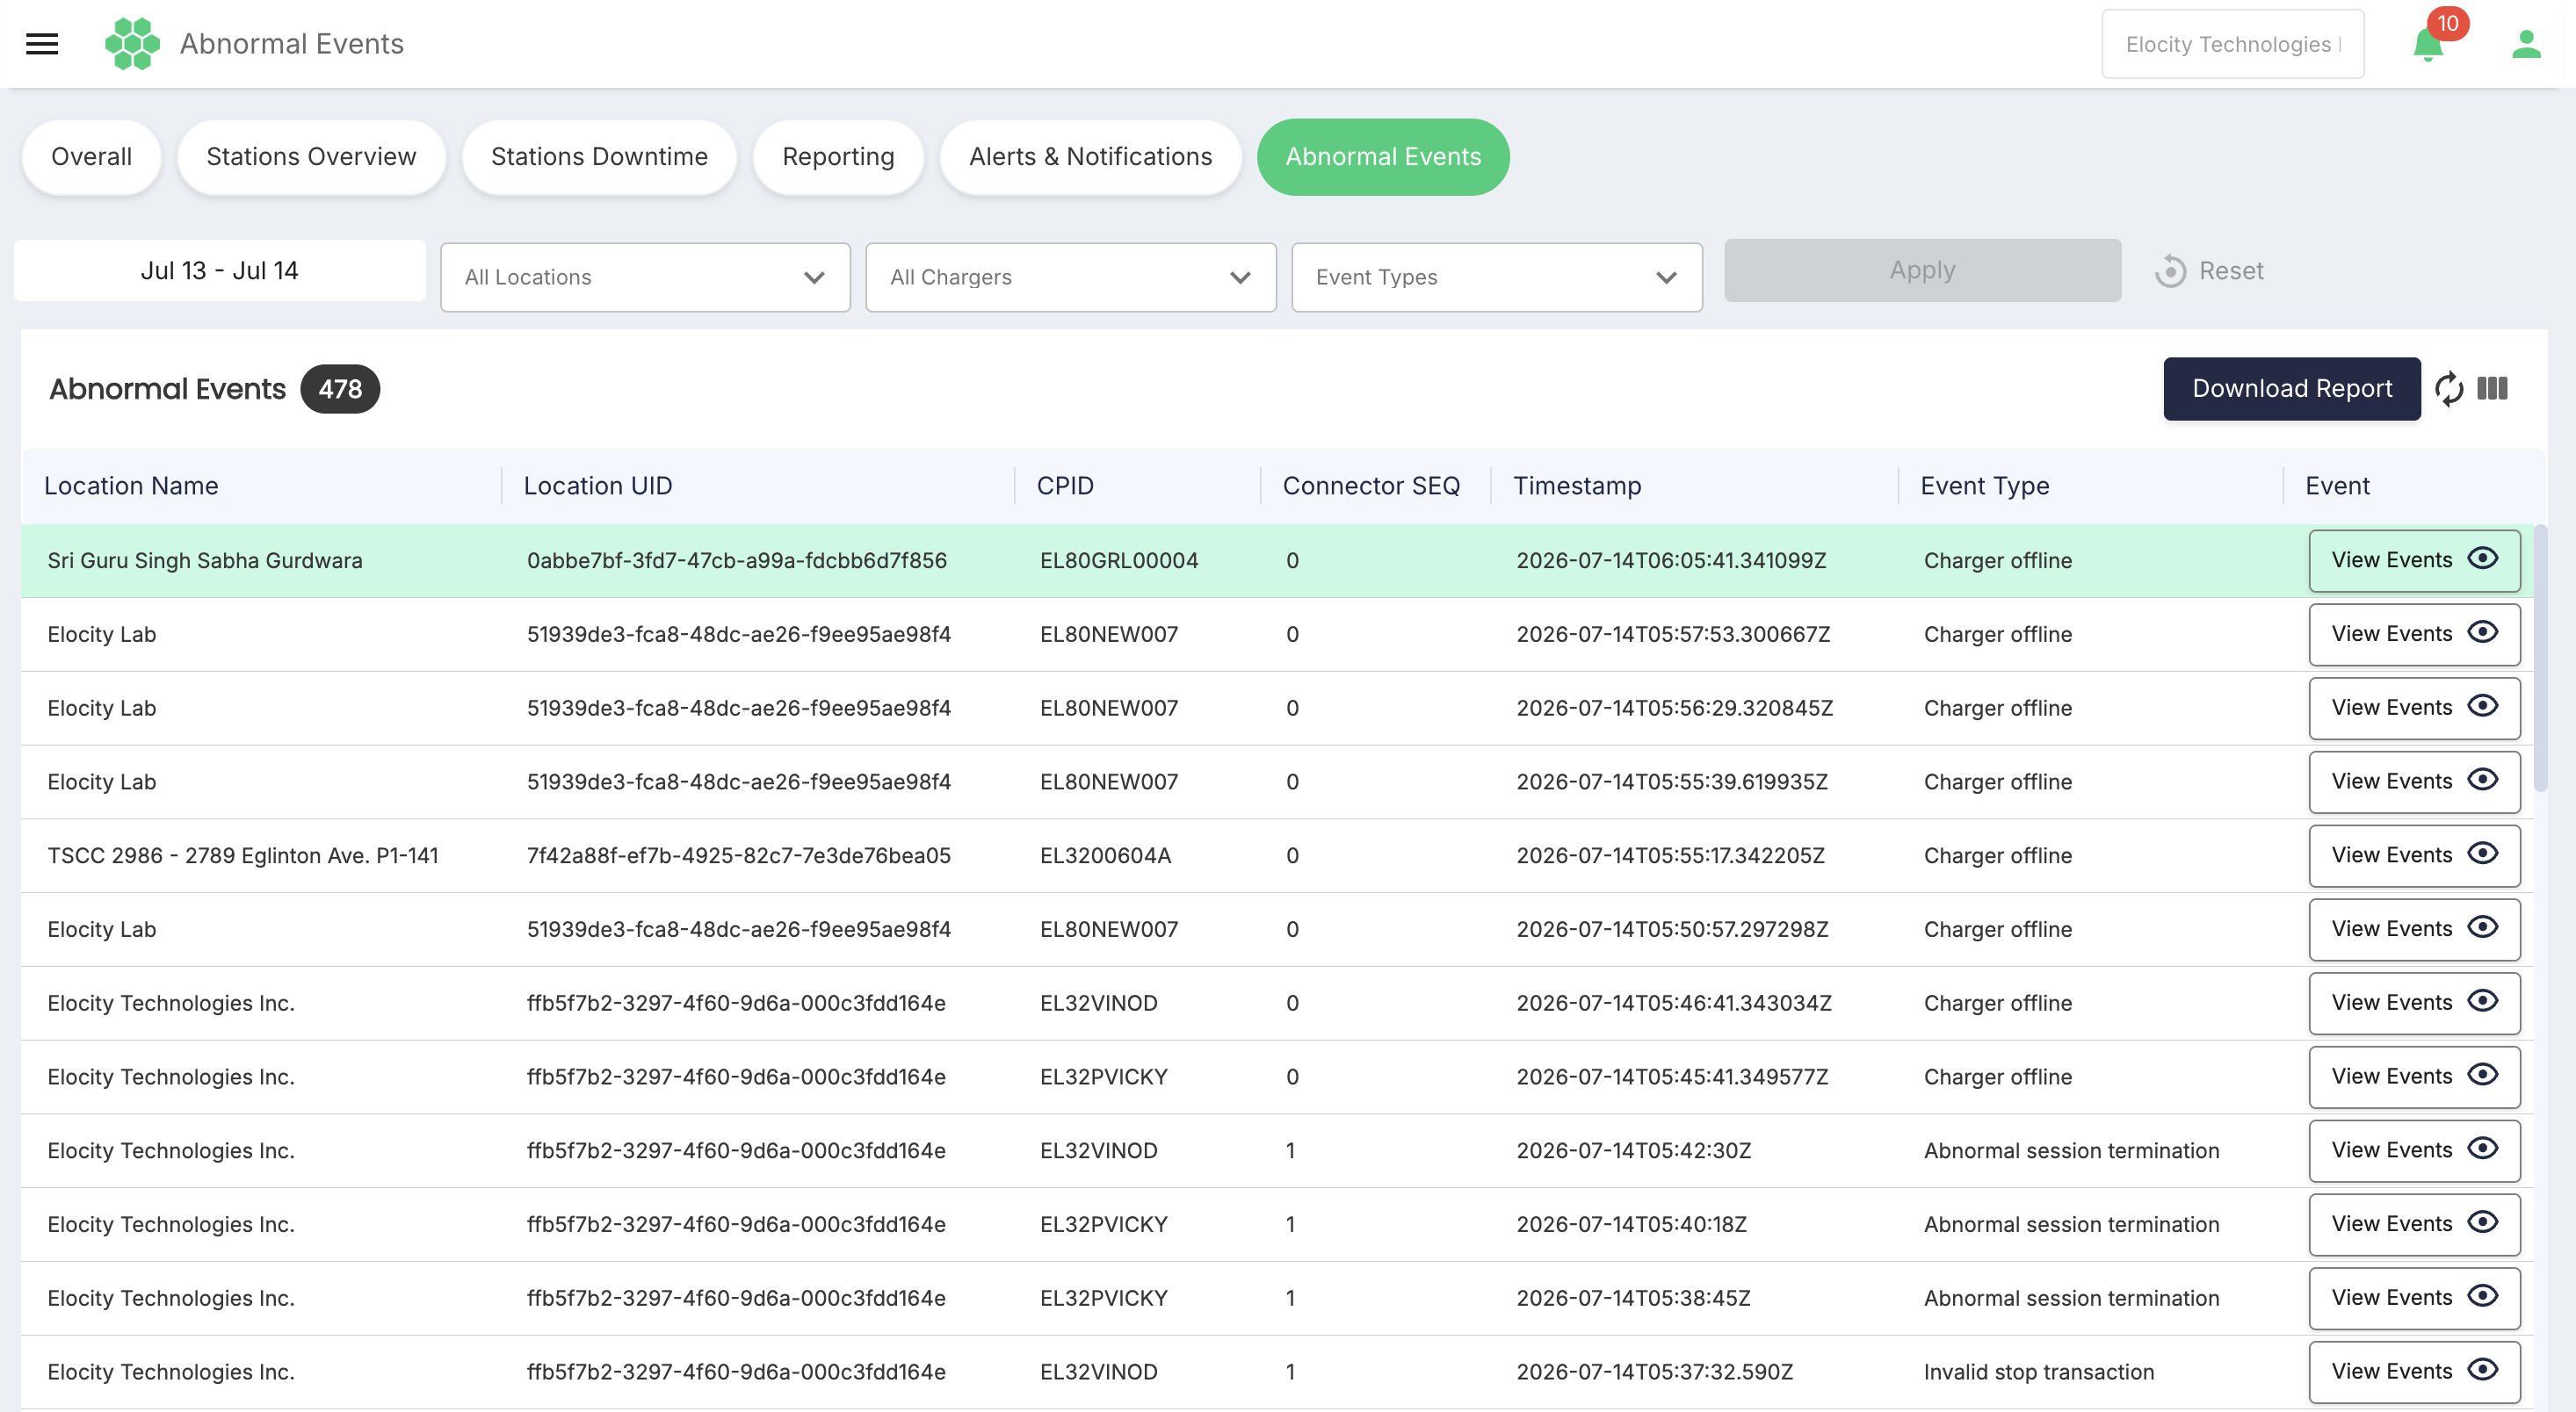The height and width of the screenshot is (1412, 2576).
Task: Click the Event column header
Action: click(2337, 486)
